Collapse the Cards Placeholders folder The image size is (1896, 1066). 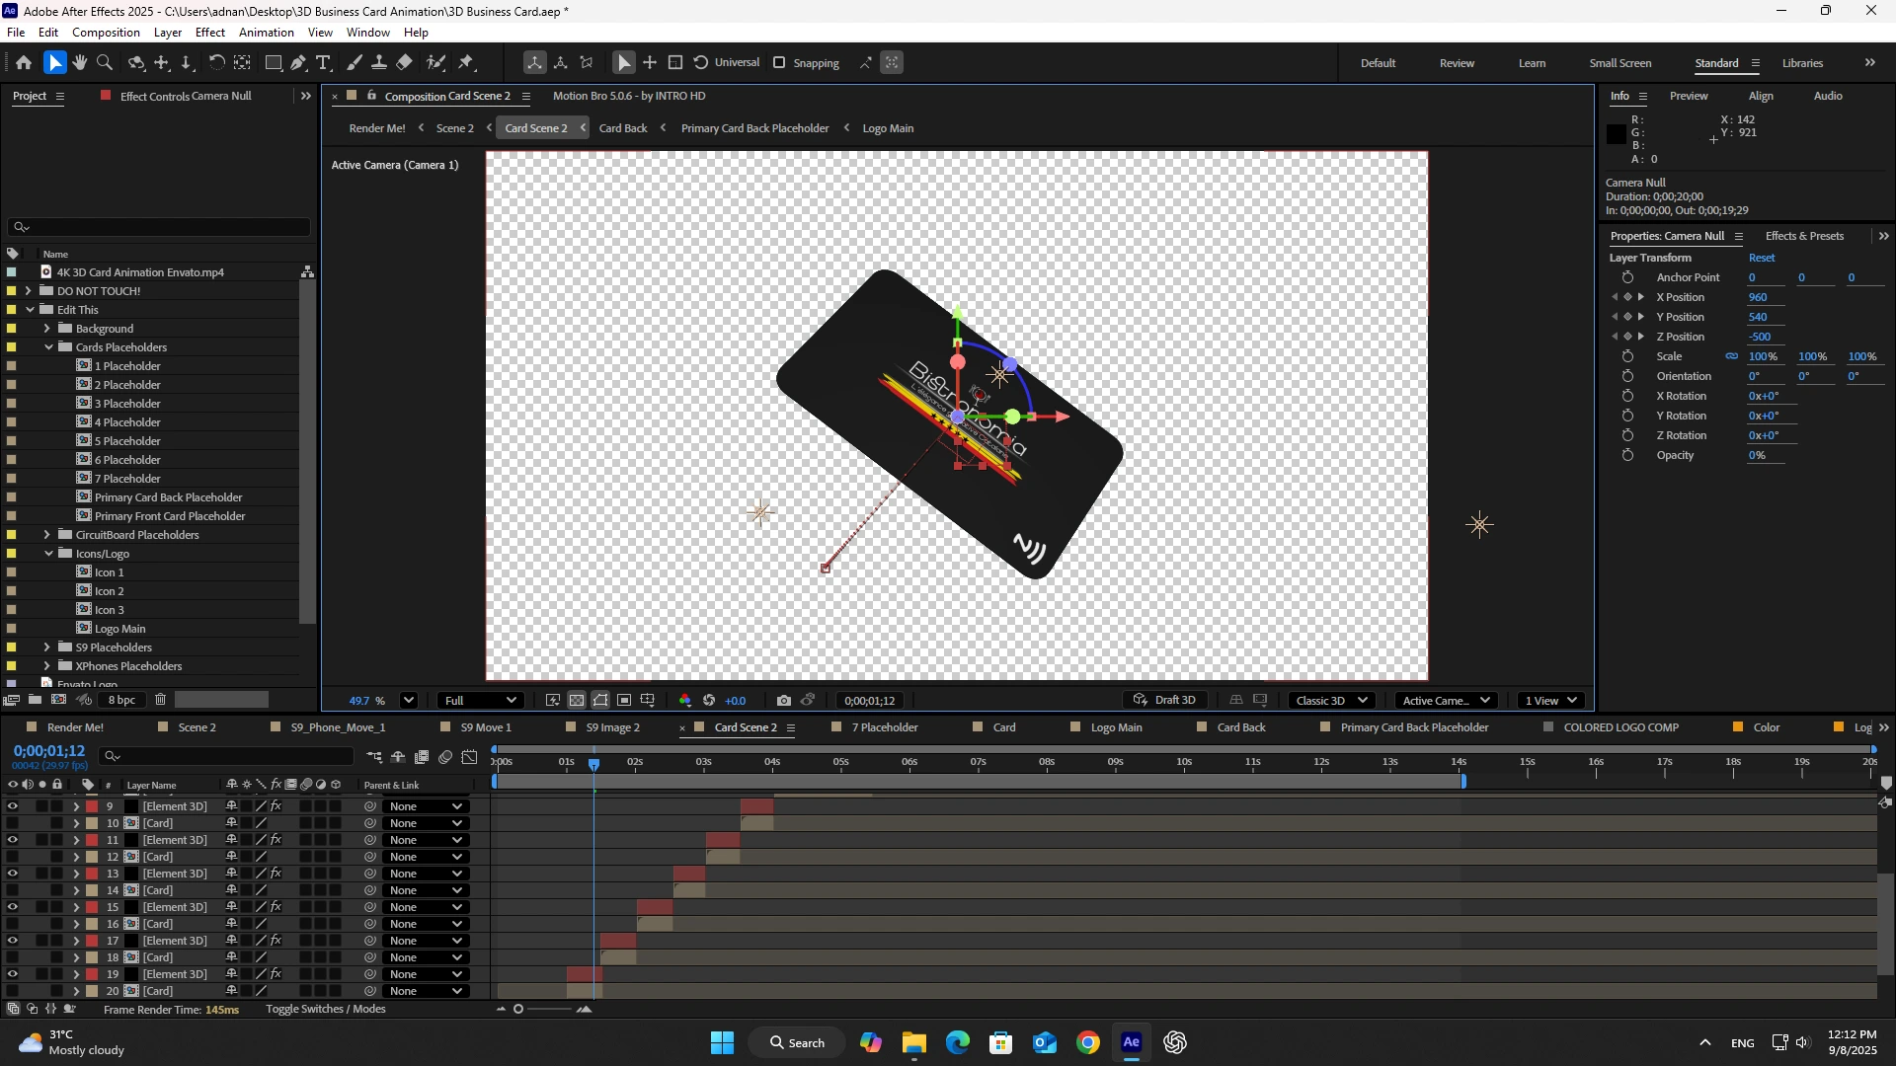48,347
